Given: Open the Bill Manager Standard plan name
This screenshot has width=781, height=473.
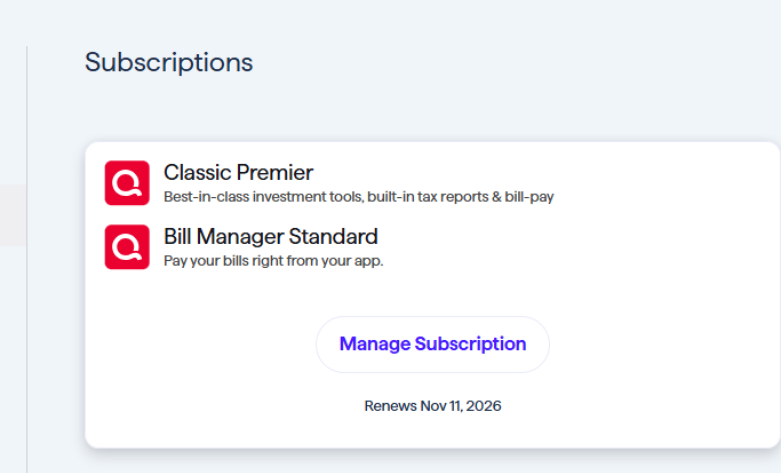Looking at the screenshot, I should point(270,236).
